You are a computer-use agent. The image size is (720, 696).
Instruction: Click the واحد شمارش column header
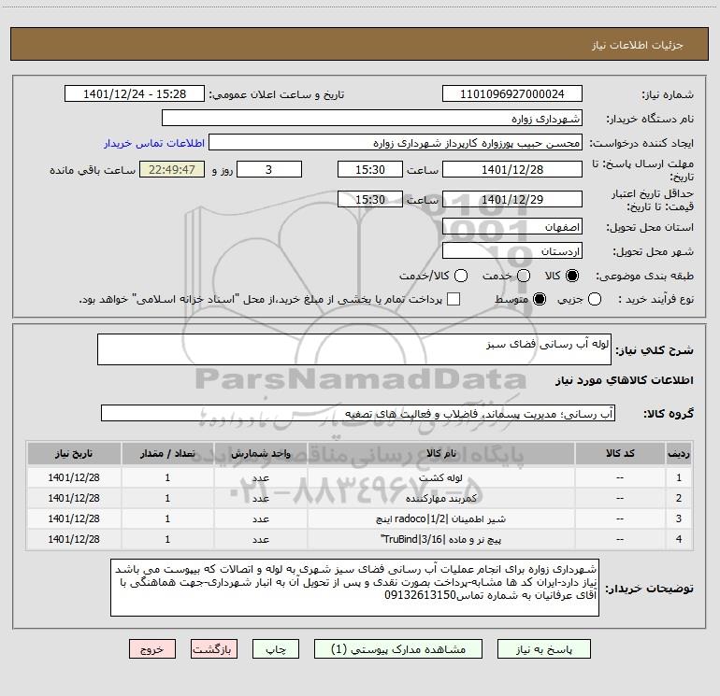coord(260,453)
